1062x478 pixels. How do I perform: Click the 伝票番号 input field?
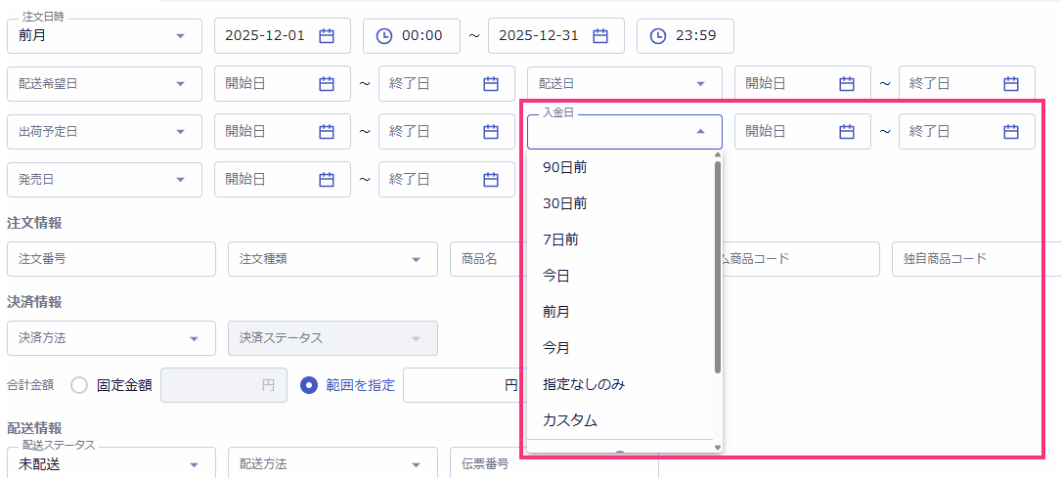coord(553,465)
